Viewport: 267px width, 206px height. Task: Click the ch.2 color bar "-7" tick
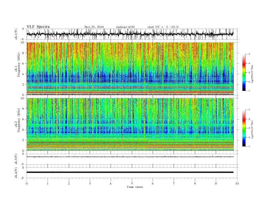[x=249, y=146]
